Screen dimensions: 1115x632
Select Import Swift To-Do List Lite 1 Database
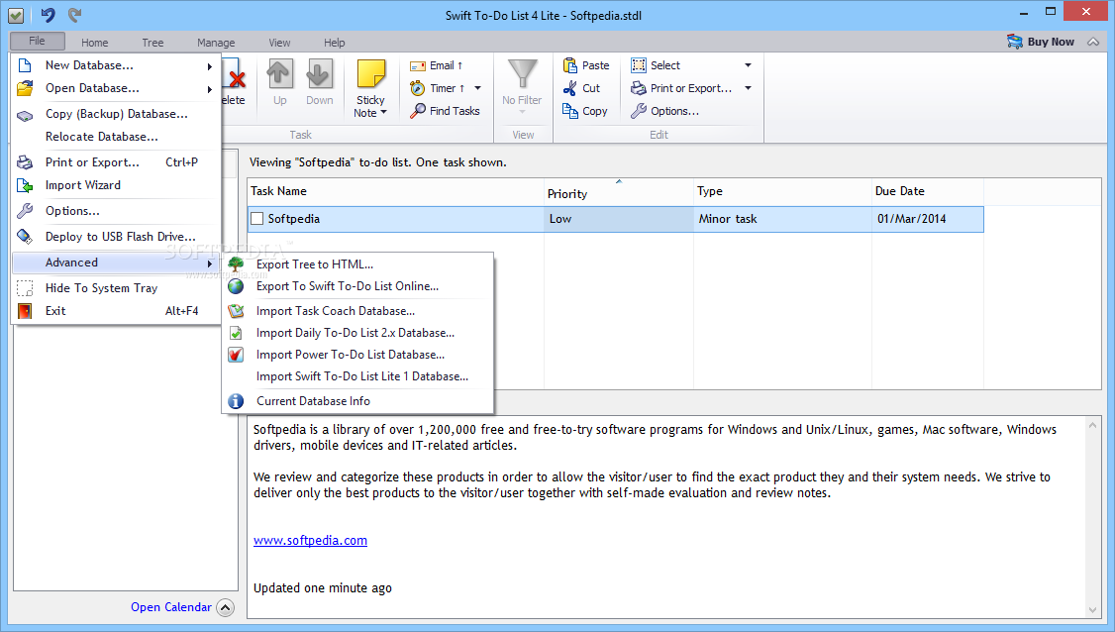point(357,376)
